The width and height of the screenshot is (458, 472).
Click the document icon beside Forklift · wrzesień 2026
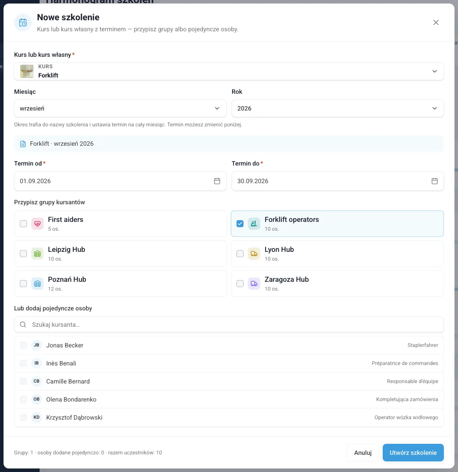(23, 144)
